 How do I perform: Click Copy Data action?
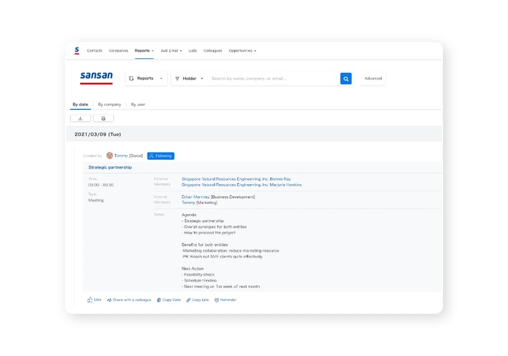click(169, 300)
